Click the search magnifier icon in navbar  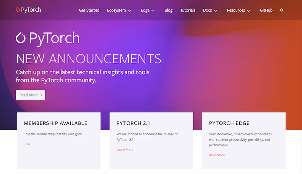point(282,10)
